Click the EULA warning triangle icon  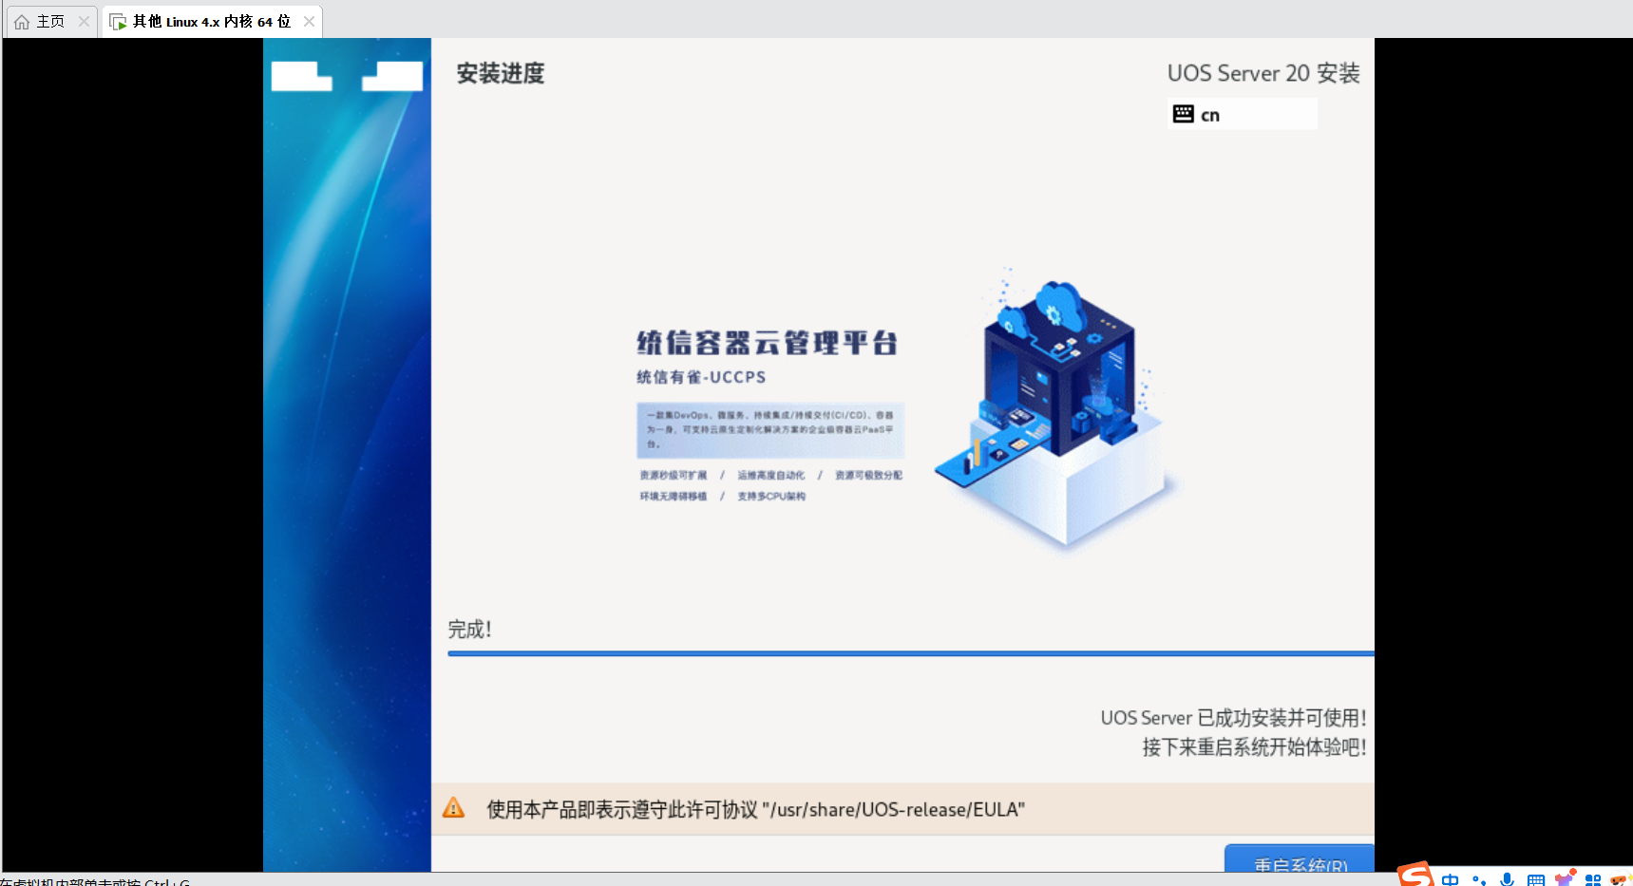[454, 808]
